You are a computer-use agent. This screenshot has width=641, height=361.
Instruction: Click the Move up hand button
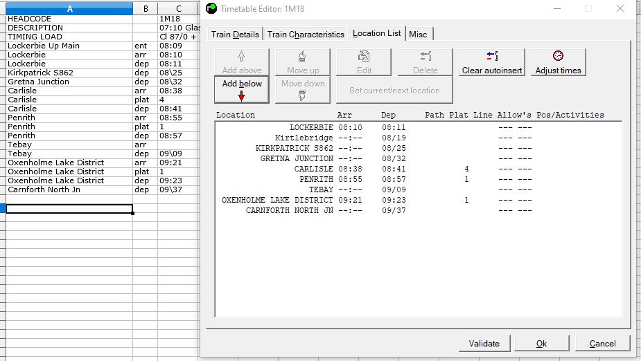[303, 62]
